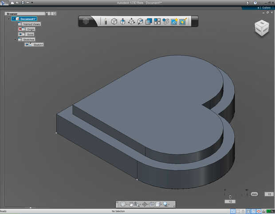Collapse the Sketches folder node
275x214 pixels.
click(15, 40)
